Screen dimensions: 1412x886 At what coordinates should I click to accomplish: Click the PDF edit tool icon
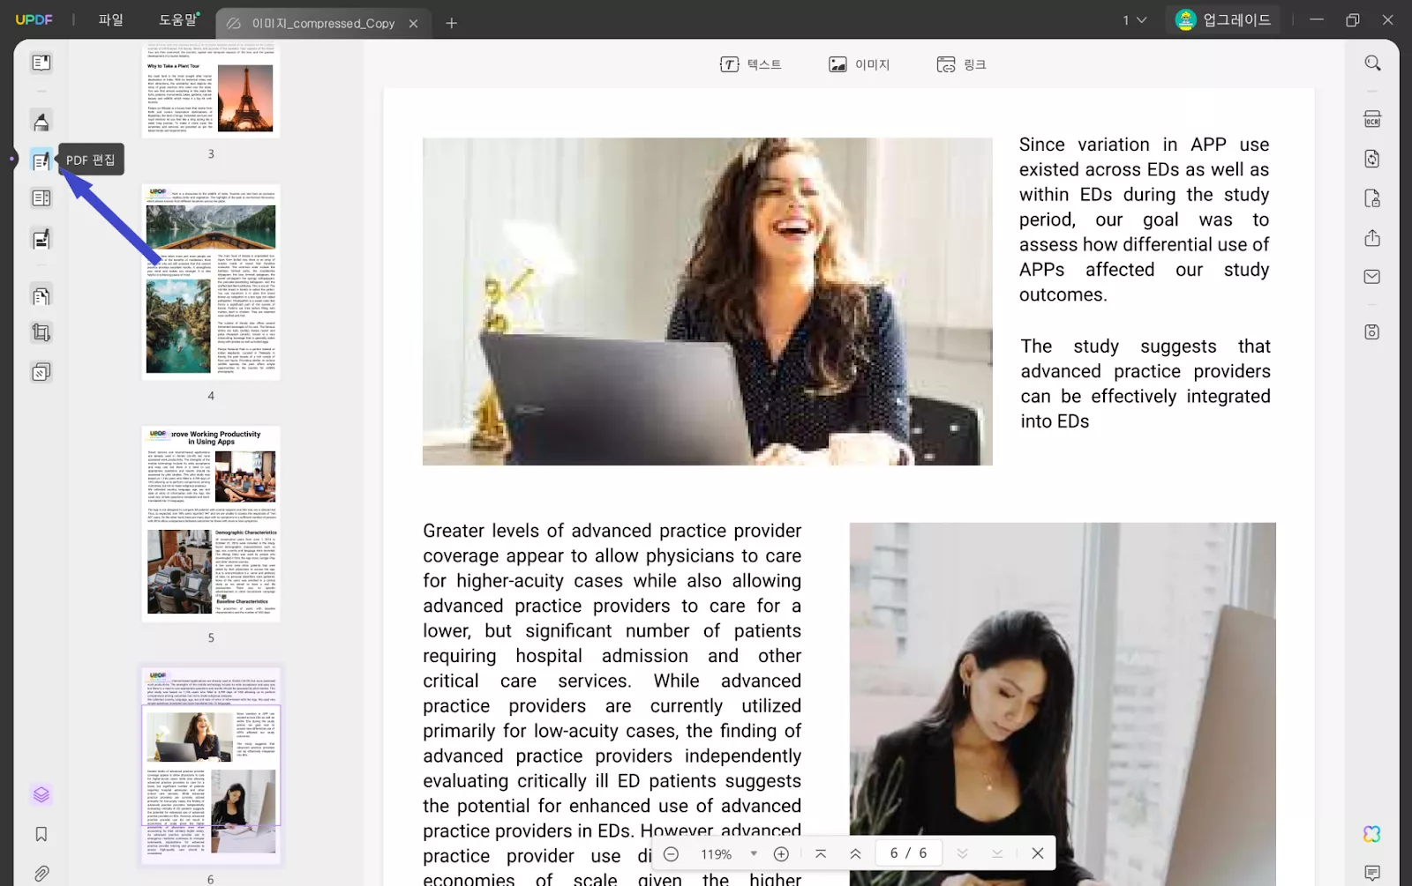tap(41, 160)
